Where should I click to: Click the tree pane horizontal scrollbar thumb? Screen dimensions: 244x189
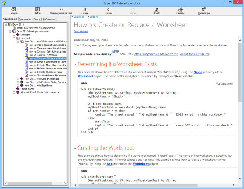coord(30,183)
